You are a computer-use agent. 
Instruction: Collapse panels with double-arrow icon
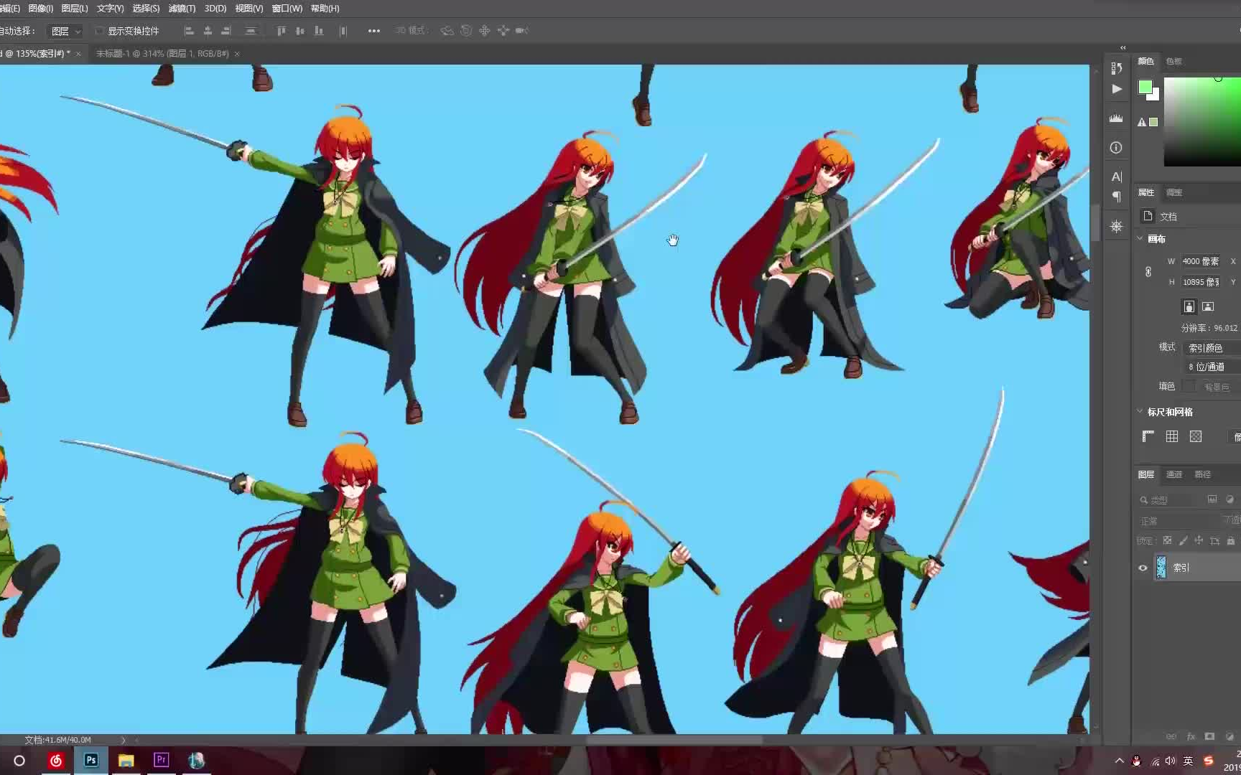[x=1123, y=47]
